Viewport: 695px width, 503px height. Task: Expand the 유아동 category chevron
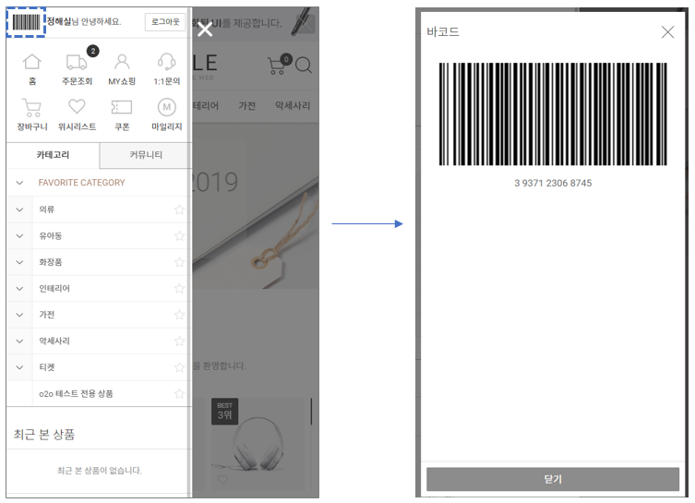coord(19,235)
